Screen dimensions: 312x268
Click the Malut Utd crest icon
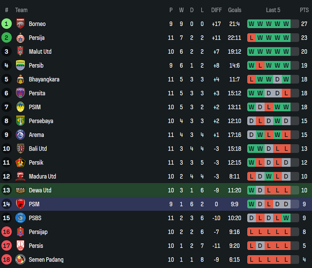coord(20,52)
